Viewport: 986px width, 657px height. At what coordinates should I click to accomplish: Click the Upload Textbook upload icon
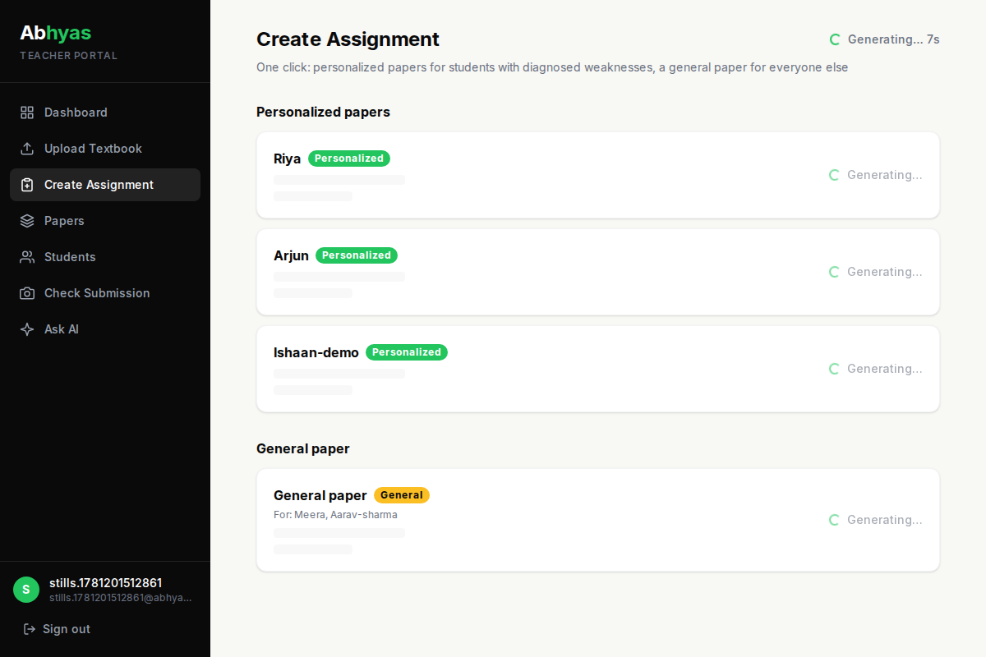coord(27,149)
